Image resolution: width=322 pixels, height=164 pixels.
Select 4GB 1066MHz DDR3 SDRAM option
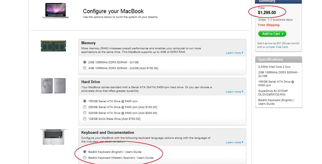pyautogui.click(x=85, y=68)
